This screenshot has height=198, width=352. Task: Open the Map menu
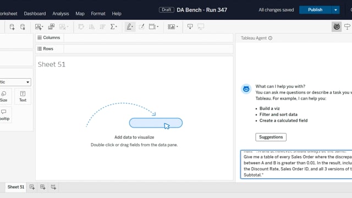tap(80, 14)
